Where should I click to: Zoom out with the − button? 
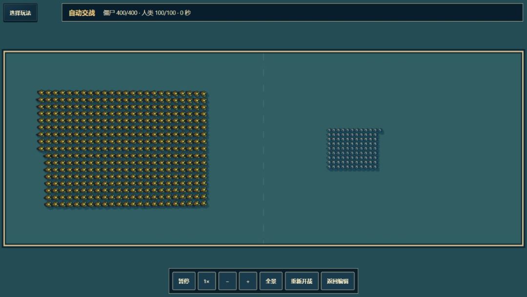point(227,281)
